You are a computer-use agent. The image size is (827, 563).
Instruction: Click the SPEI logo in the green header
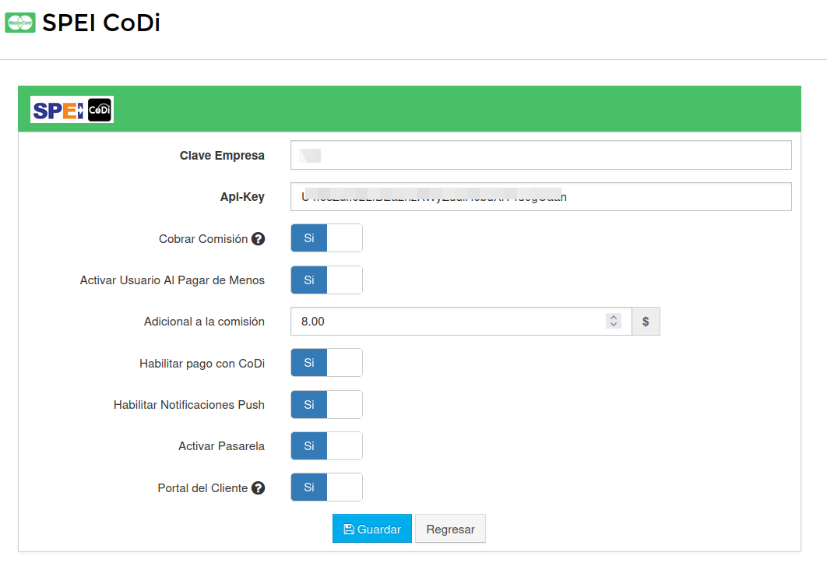(x=58, y=110)
